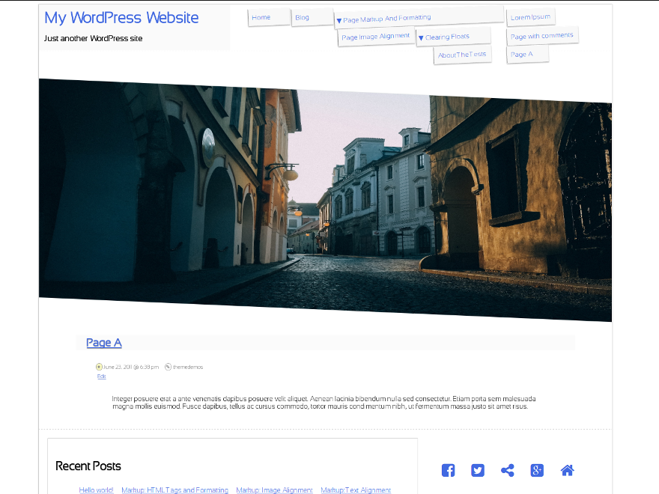The height and width of the screenshot is (494, 659).
Task: Open the Blog menu item
Action: [303, 17]
